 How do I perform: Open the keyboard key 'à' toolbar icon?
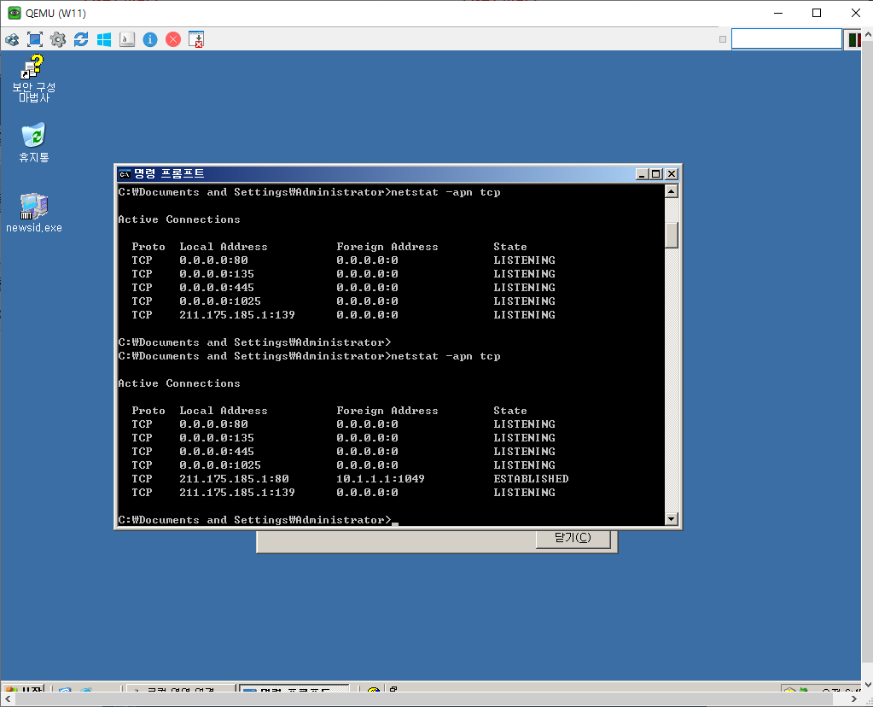point(127,39)
